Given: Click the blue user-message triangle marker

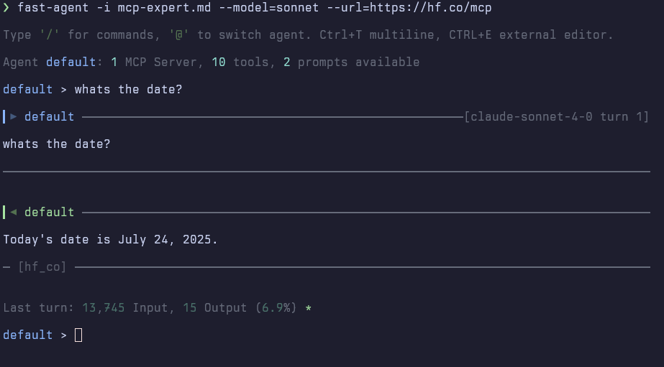Looking at the screenshot, I should click(x=14, y=116).
